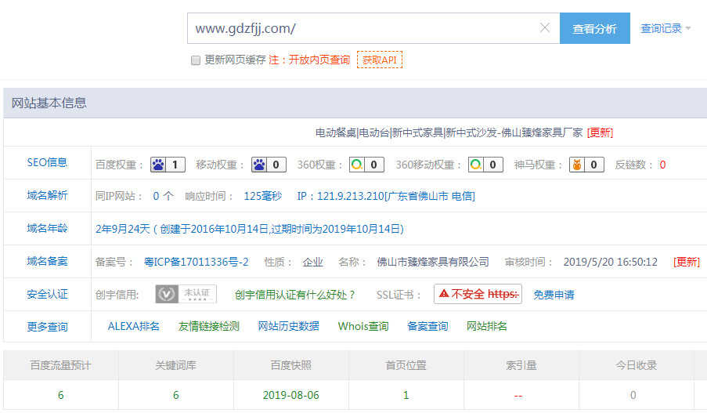Open the 友情链接检测 link
707x413 pixels.
(209, 326)
